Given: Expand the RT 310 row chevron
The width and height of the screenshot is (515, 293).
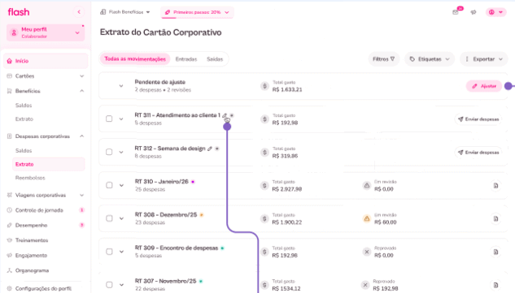Looking at the screenshot, I should pyautogui.click(x=121, y=186).
